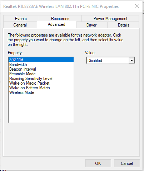This screenshot has width=144, height=171.
Task: Confirm changes with the OK button
Action: click(x=98, y=163)
